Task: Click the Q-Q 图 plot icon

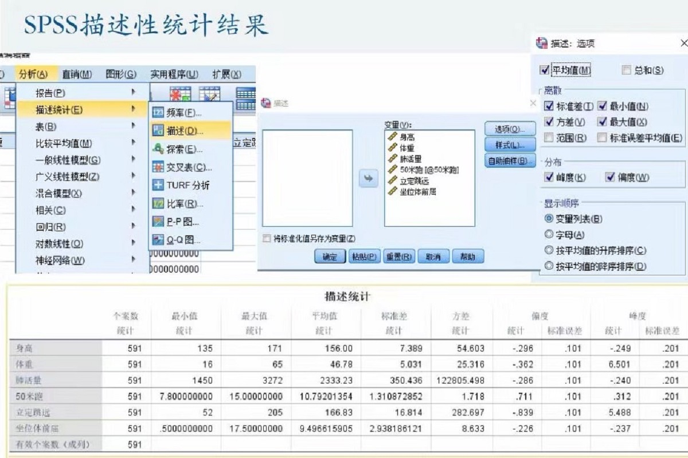Action: point(158,240)
